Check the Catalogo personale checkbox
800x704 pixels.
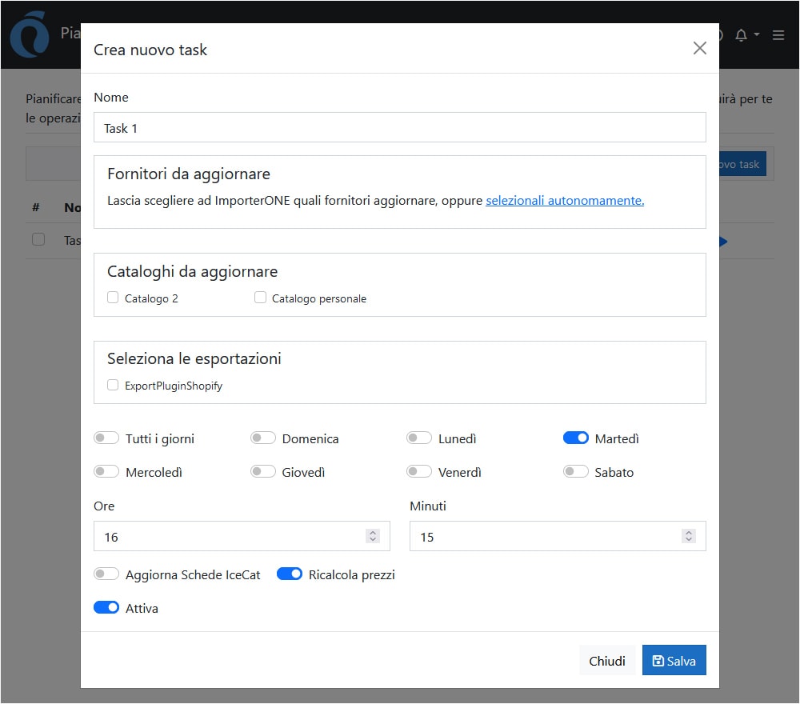tap(260, 298)
